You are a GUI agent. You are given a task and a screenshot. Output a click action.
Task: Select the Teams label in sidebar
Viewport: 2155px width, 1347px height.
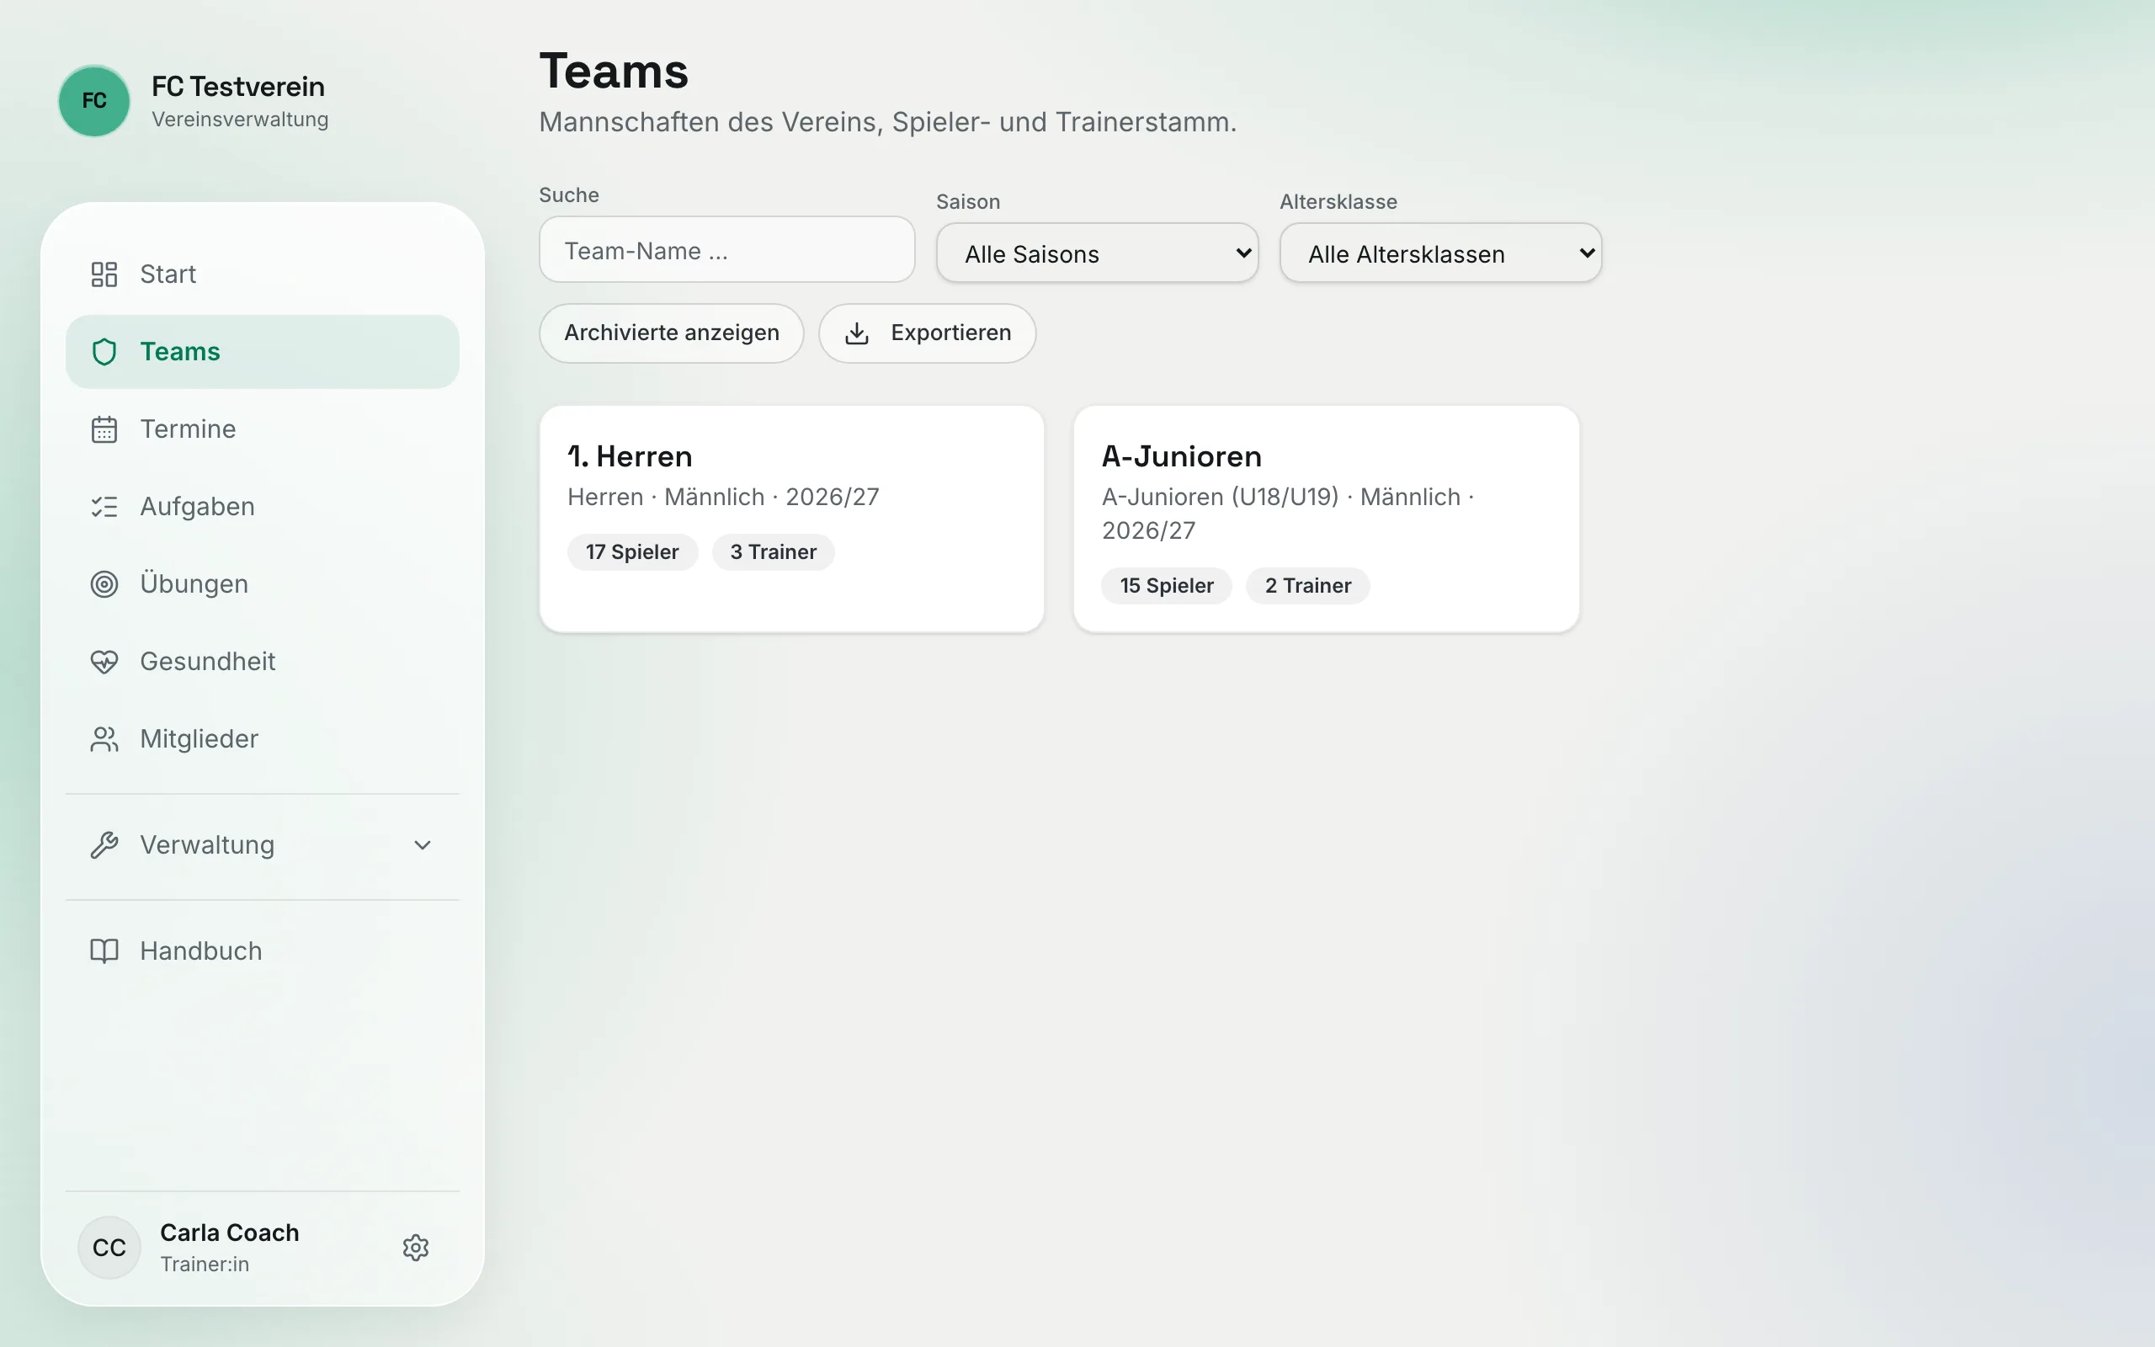pyautogui.click(x=180, y=352)
